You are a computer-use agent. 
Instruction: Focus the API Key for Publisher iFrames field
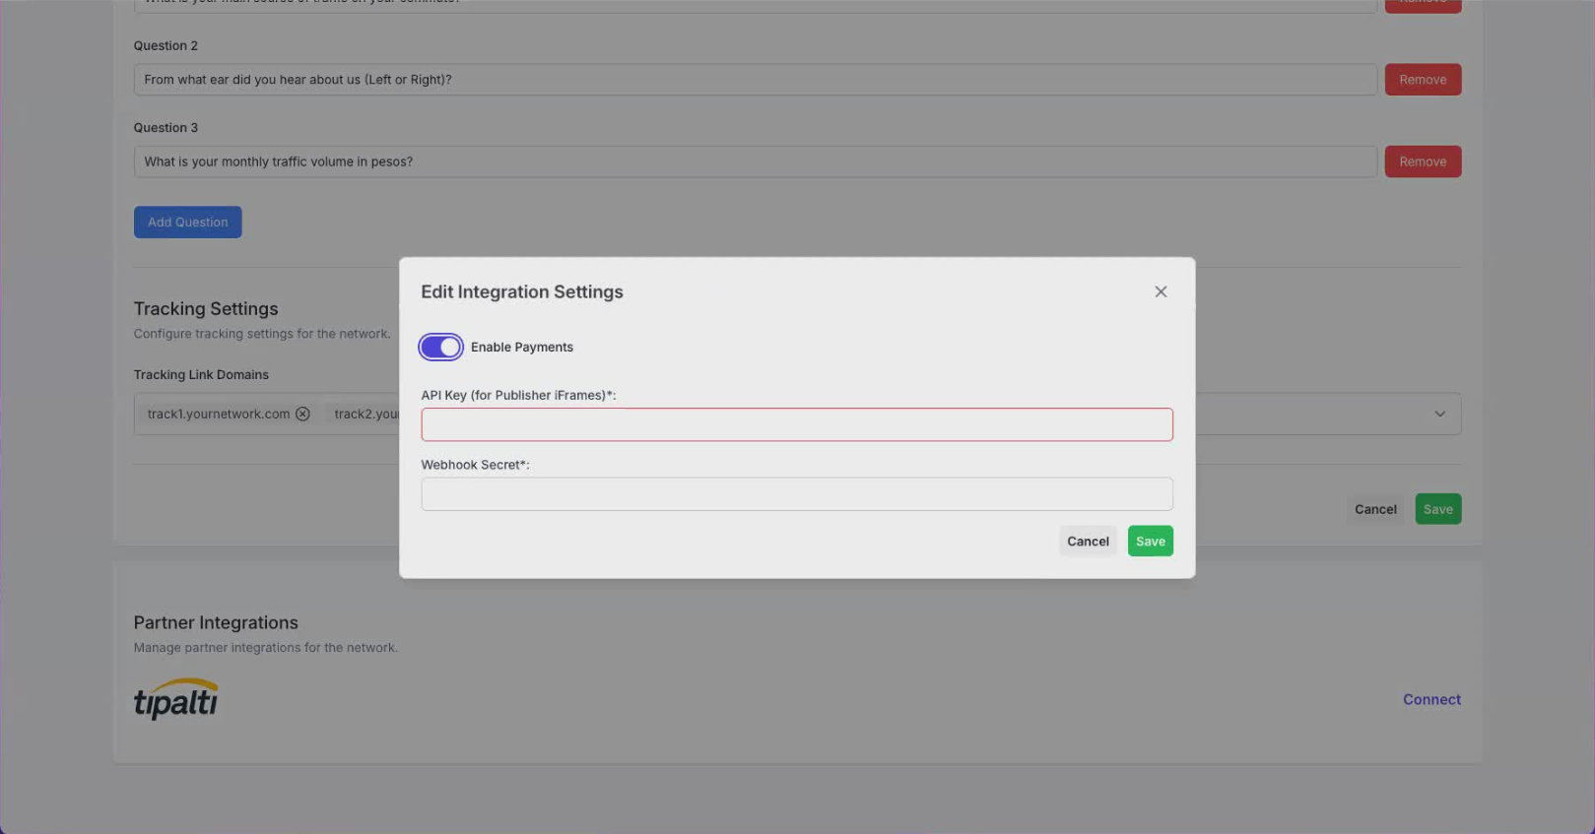coord(796,425)
